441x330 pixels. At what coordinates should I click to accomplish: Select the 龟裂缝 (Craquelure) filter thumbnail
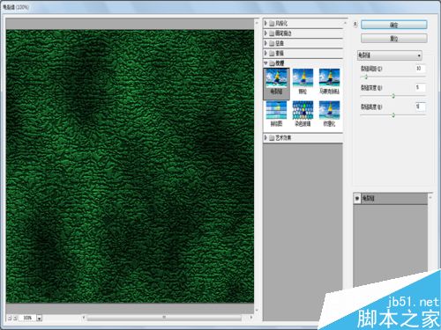[276, 84]
